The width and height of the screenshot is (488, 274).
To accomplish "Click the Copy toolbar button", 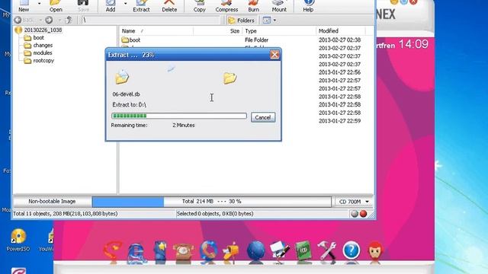I will tap(200, 6).
